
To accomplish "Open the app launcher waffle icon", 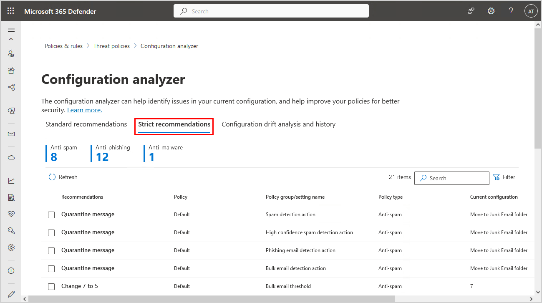I will point(11,11).
